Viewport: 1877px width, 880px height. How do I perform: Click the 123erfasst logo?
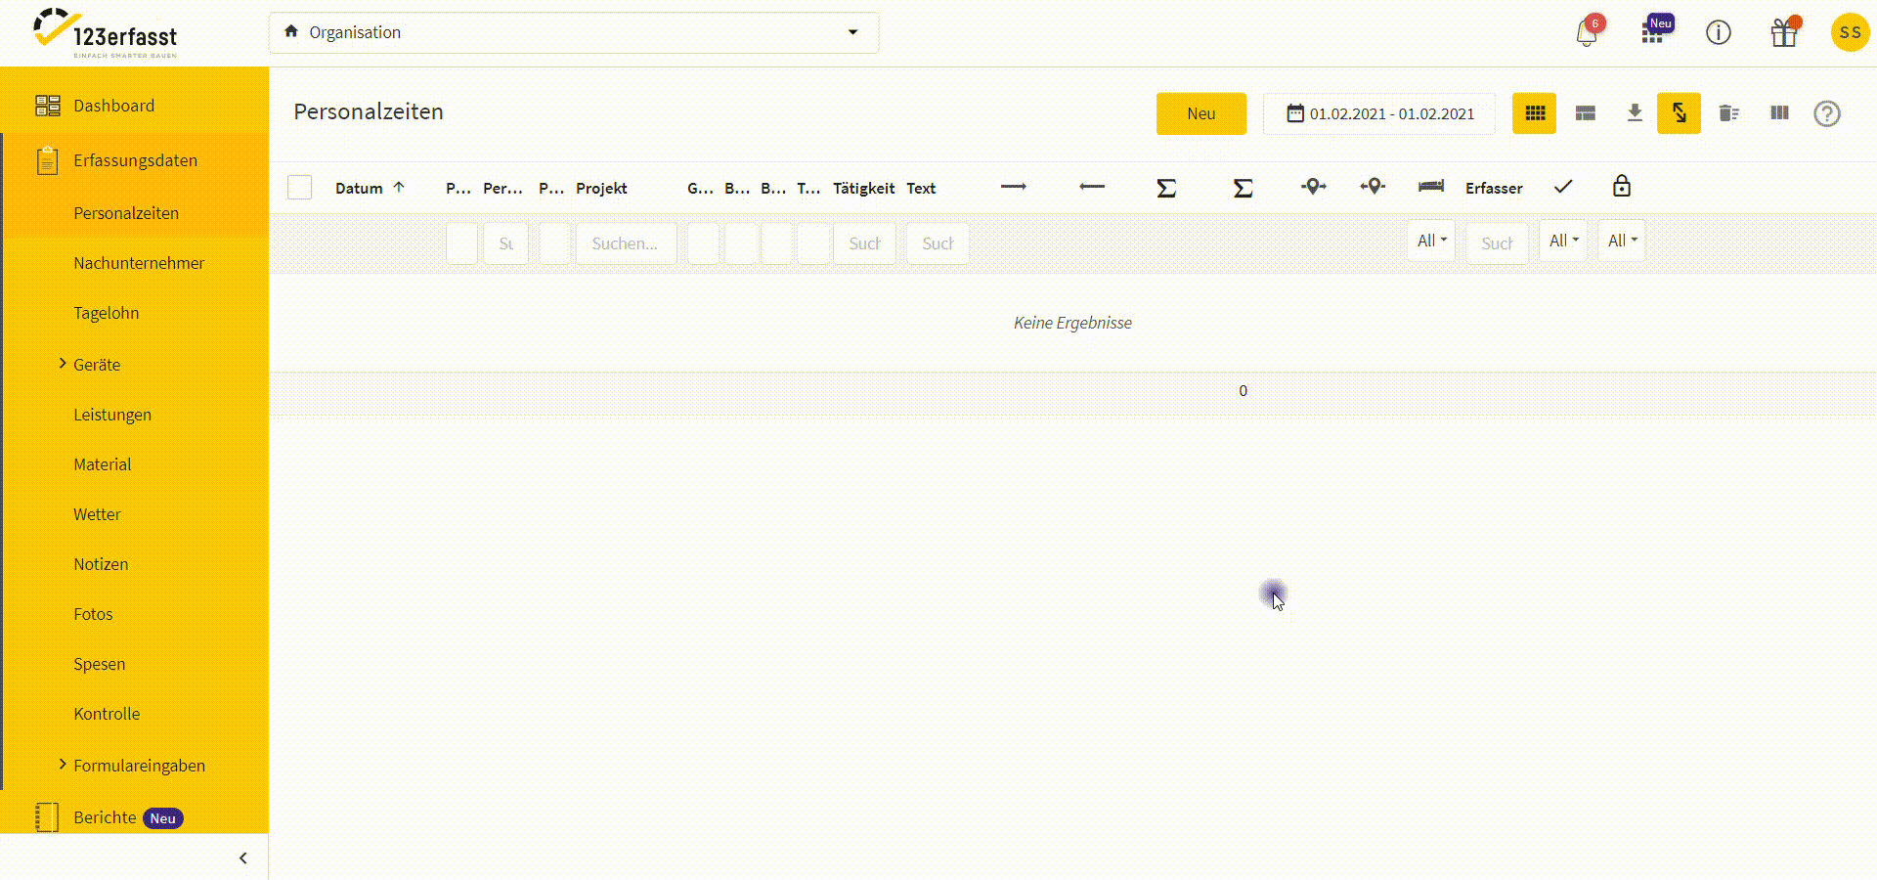106,33
